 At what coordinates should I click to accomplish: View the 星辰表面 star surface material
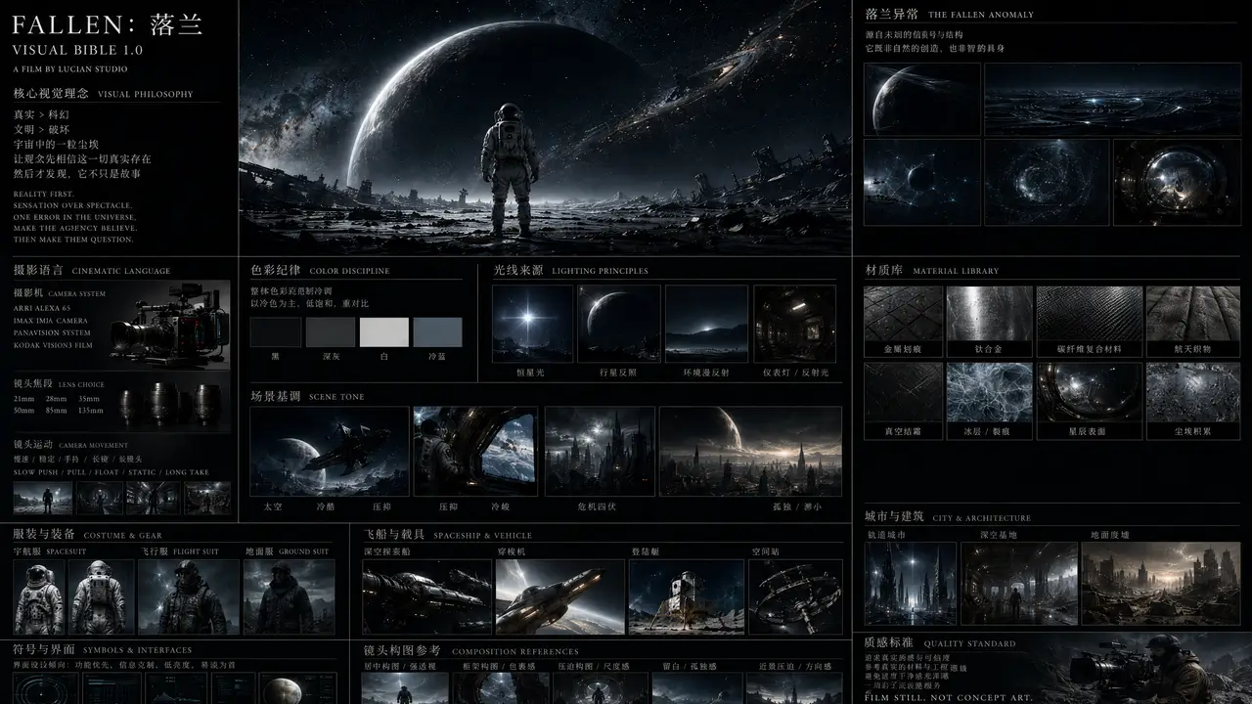coord(1090,393)
